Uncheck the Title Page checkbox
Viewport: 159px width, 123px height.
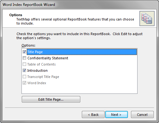coord(24,52)
